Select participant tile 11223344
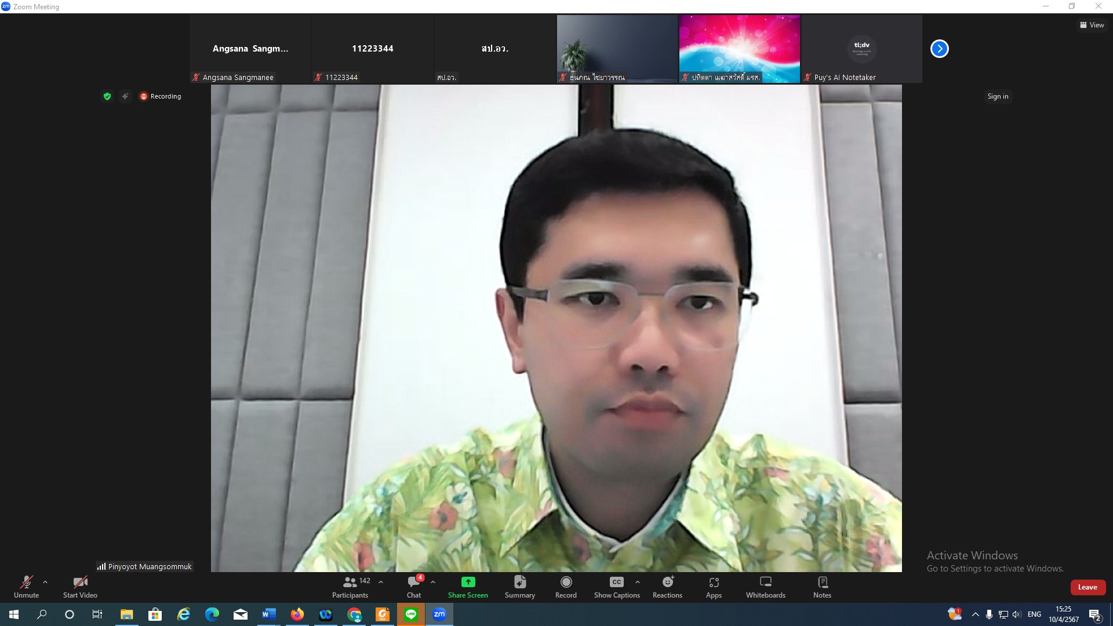This screenshot has width=1113, height=626. (372, 49)
